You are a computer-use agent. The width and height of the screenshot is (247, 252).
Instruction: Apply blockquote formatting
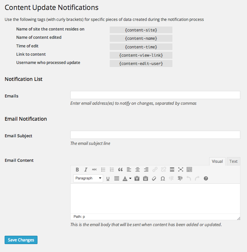coord(120,169)
